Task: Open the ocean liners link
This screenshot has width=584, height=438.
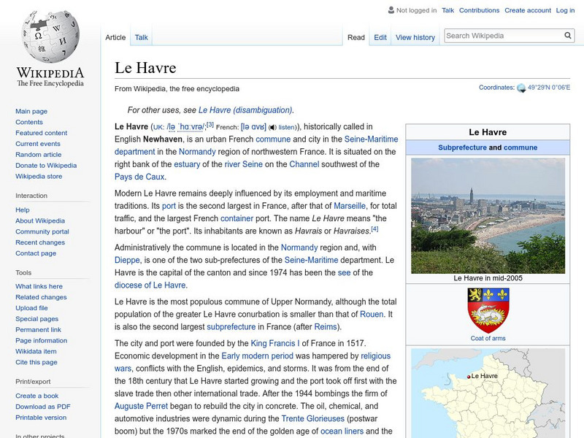Action: (x=342, y=431)
